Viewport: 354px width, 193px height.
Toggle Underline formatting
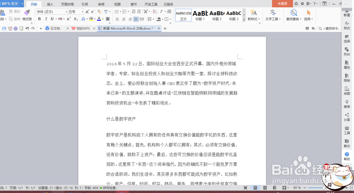pyautogui.click(x=52, y=19)
